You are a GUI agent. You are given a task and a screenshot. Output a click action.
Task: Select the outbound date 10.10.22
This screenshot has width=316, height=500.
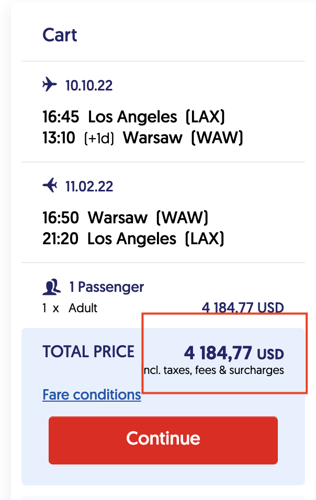[x=89, y=85]
